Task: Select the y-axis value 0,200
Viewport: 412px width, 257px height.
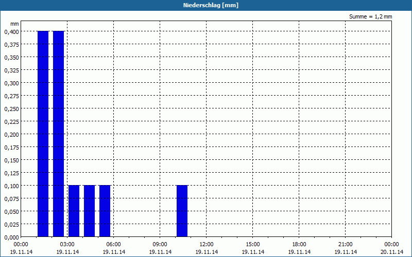Action: tap(12, 135)
